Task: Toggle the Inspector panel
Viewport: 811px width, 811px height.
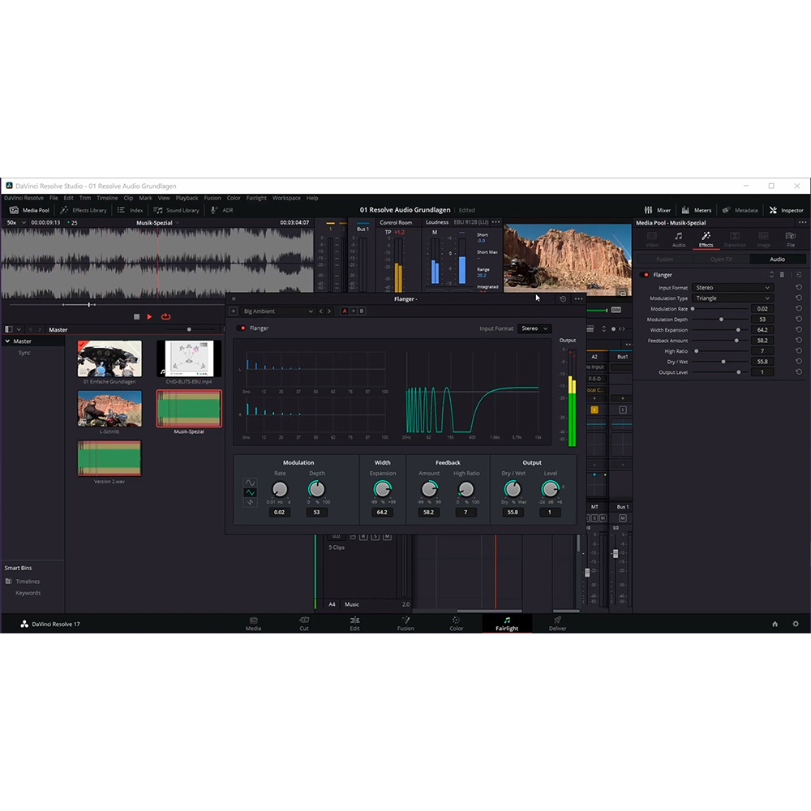Action: 786,210
